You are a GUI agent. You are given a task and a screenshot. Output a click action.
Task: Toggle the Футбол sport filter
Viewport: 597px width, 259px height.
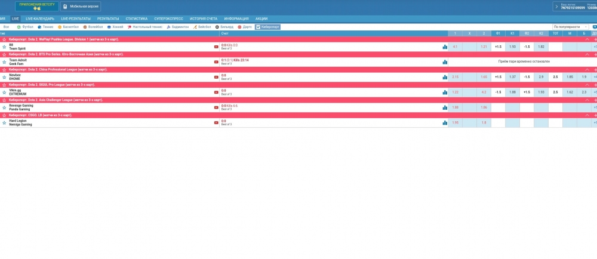coord(19,27)
